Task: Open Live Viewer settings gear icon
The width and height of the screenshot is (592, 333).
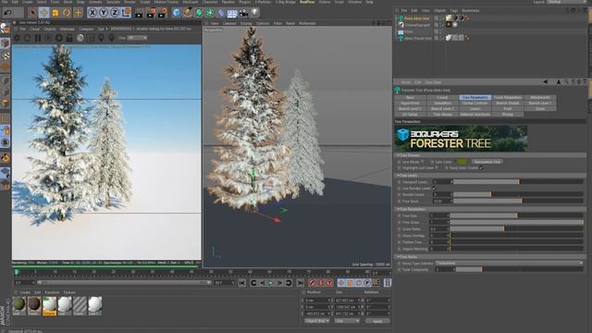Action: click(59, 38)
